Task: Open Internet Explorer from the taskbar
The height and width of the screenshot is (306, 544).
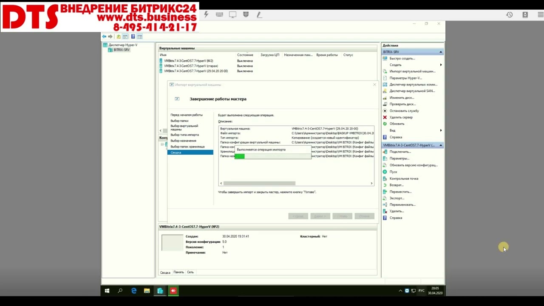Action: tap(134, 291)
